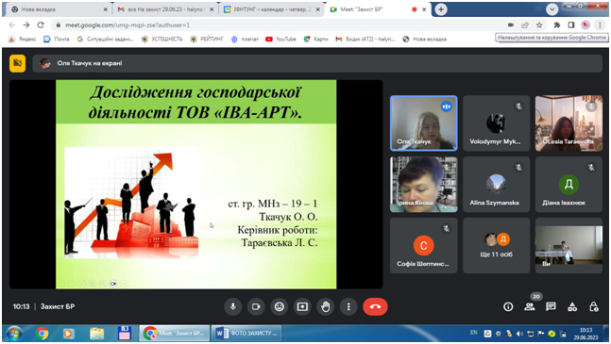The width and height of the screenshot is (611, 344).
Task: Go forward in Chrome
Action: pos(26,25)
